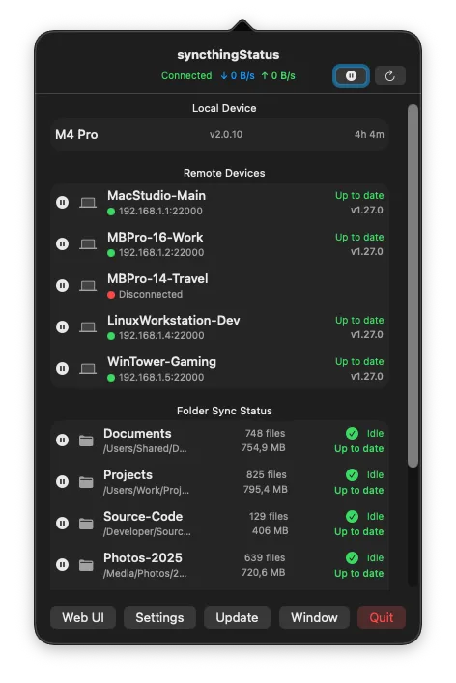Click the folder icon for Projects

(x=86, y=482)
